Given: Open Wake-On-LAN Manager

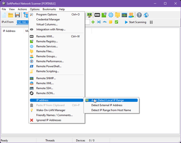Looking at the screenshot, I should point(50,110).
